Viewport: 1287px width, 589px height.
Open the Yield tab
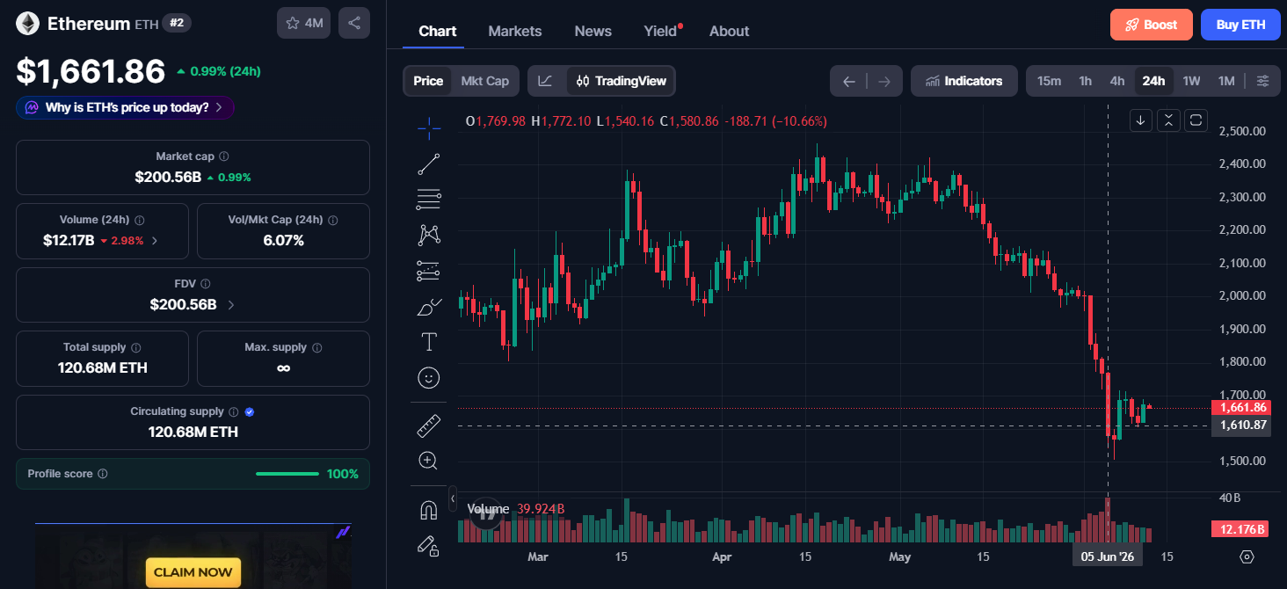[660, 31]
